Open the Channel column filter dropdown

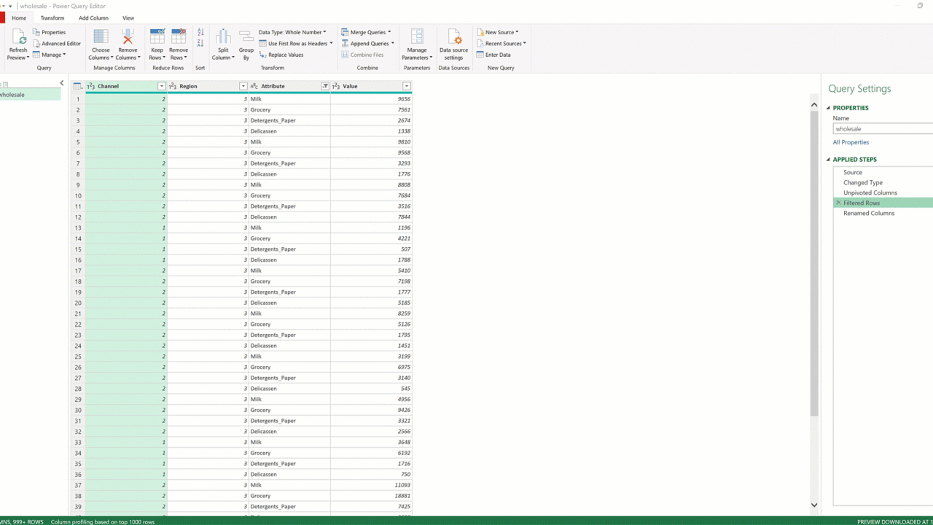click(162, 86)
